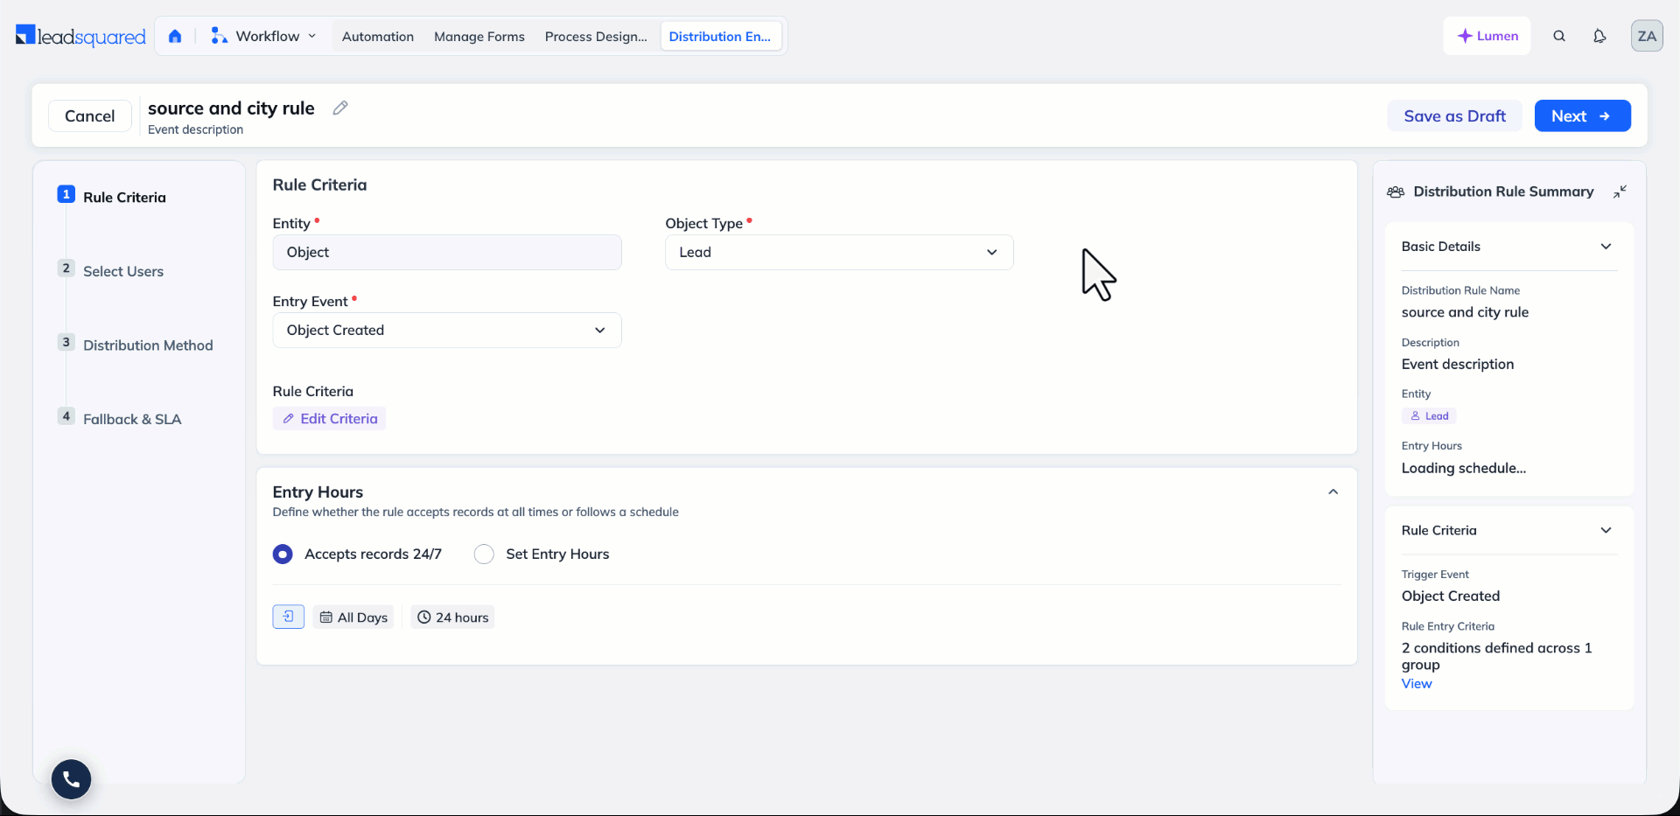1680x816 pixels.
Task: Open the phone dialer floating button
Action: pos(71,779)
